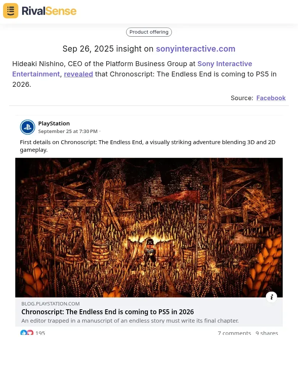This screenshot has height=367, width=298.
Task: View the 7 comments link
Action: [x=234, y=333]
